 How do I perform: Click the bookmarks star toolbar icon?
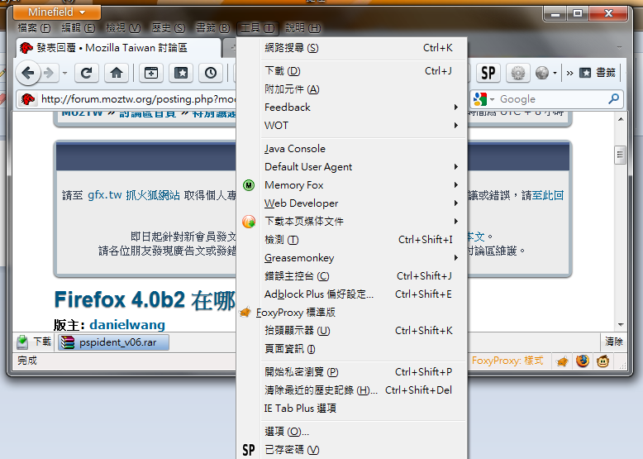tap(181, 73)
